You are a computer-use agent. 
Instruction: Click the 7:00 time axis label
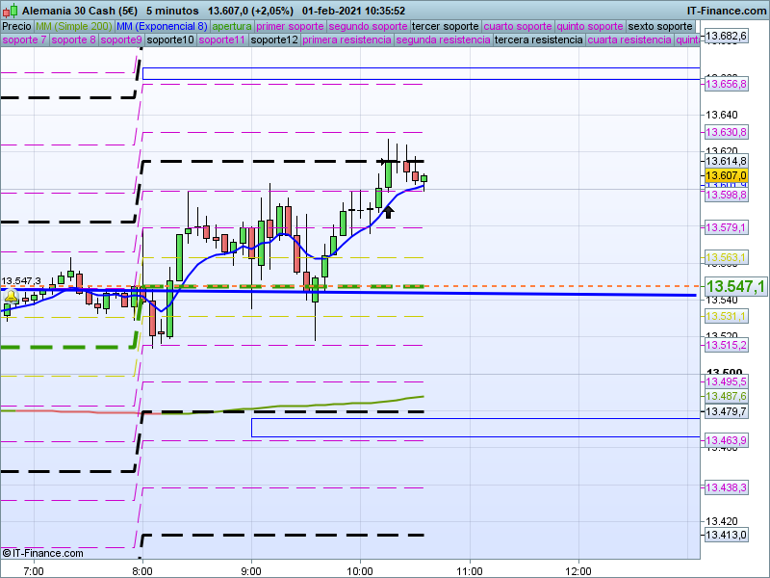(34, 571)
